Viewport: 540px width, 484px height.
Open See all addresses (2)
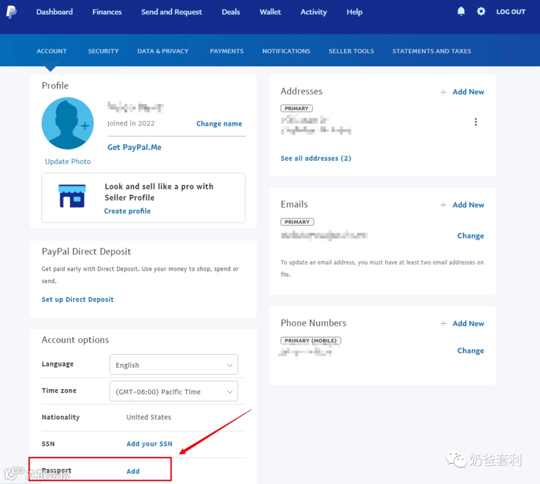[315, 158]
